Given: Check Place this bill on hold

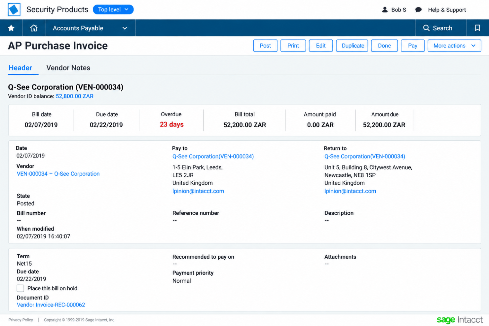Looking at the screenshot, I should click(20, 288).
